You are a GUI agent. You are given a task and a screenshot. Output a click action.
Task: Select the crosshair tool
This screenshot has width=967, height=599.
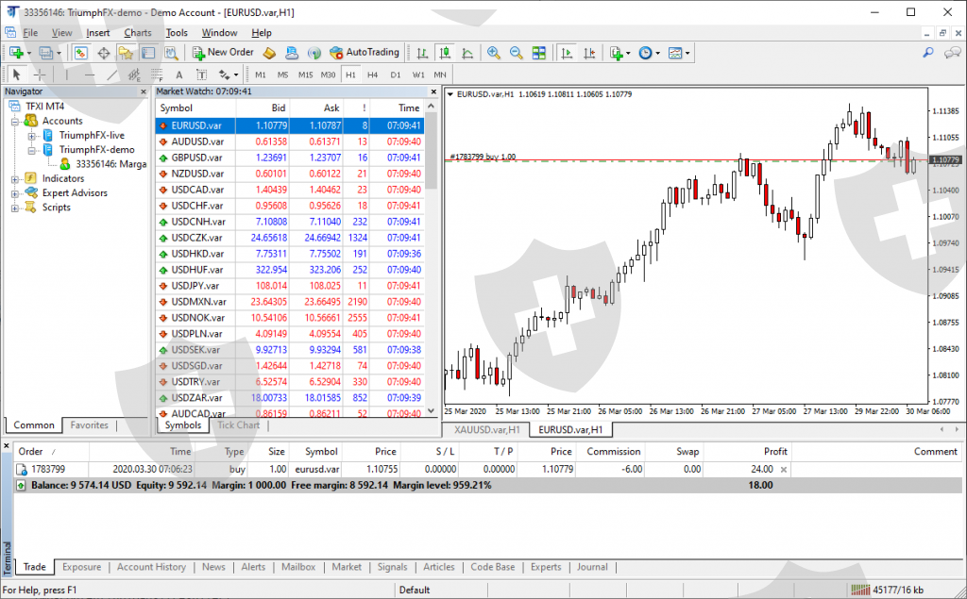pos(40,75)
